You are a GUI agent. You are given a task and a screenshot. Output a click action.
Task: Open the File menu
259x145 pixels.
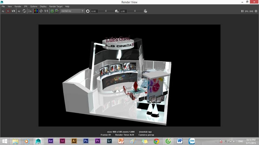[x=3, y=6]
